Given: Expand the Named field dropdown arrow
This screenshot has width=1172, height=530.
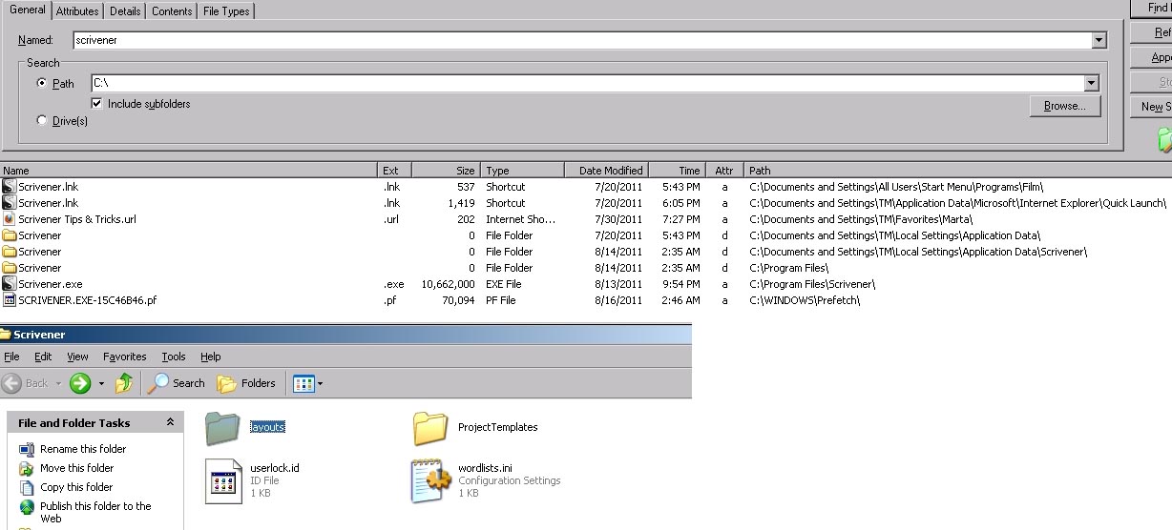Looking at the screenshot, I should [1099, 41].
